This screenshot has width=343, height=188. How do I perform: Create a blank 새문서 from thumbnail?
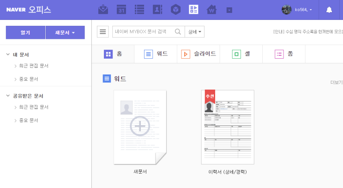coord(140,127)
